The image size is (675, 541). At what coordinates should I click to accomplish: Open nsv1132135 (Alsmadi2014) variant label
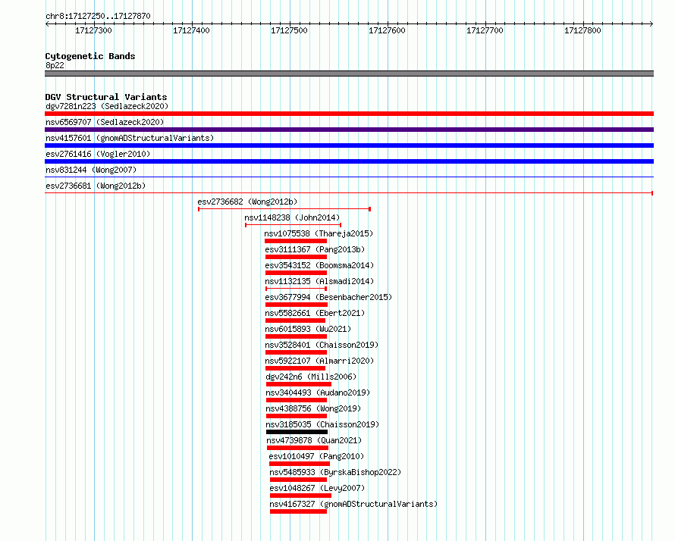click(x=319, y=281)
